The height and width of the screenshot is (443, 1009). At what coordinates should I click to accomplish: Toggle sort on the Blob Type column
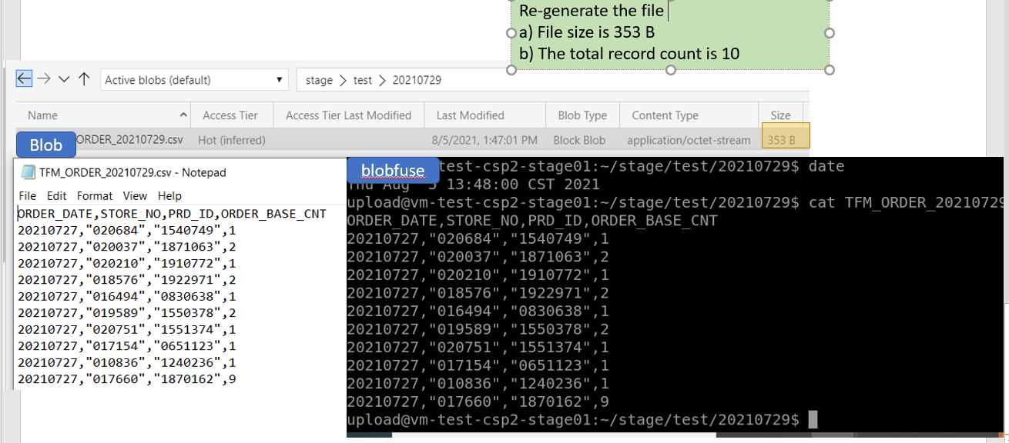(582, 115)
